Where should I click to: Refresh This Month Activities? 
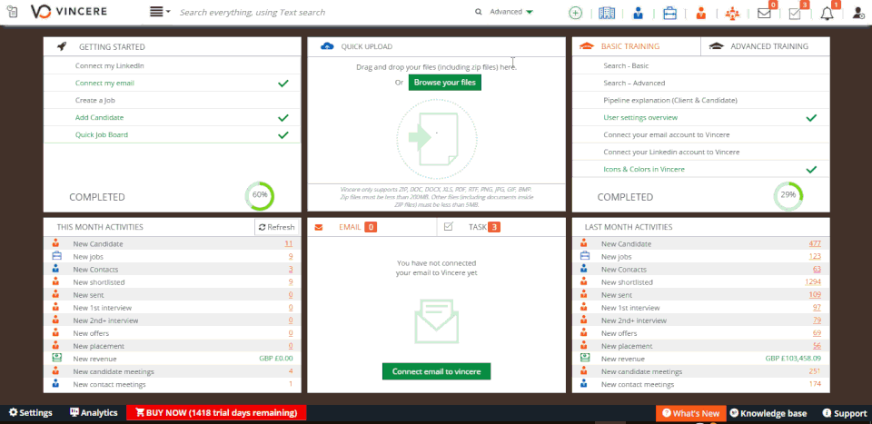(x=277, y=227)
